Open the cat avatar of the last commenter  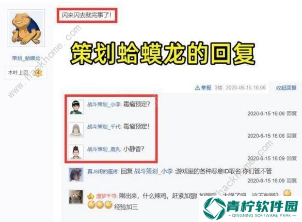coord(76,197)
